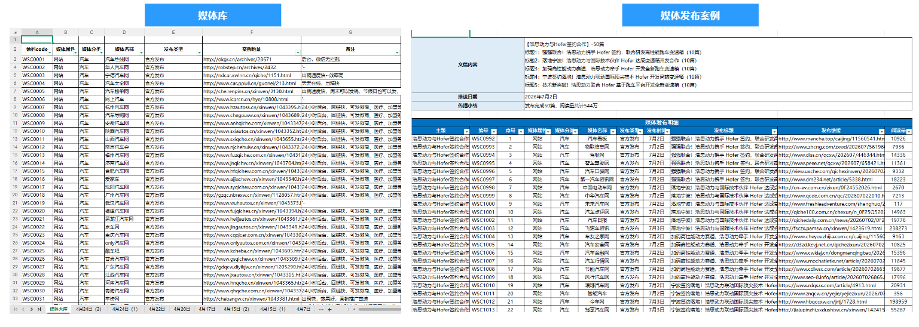Open the menche.top/caijing link in the 发布链接 column

[831, 139]
